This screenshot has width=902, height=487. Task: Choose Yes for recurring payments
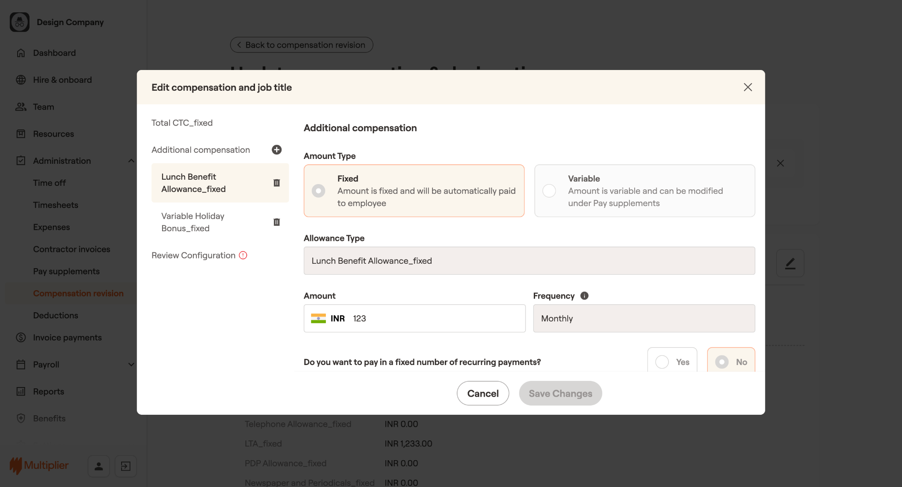pos(662,362)
